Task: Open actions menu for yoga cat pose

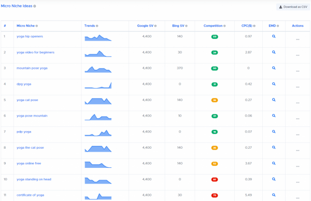Action: coord(298,103)
